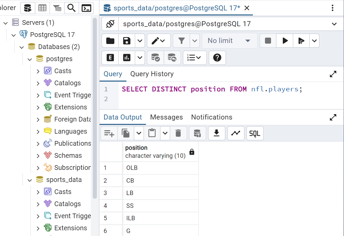Open the connection selector dropdown

pyautogui.click(x=334, y=24)
